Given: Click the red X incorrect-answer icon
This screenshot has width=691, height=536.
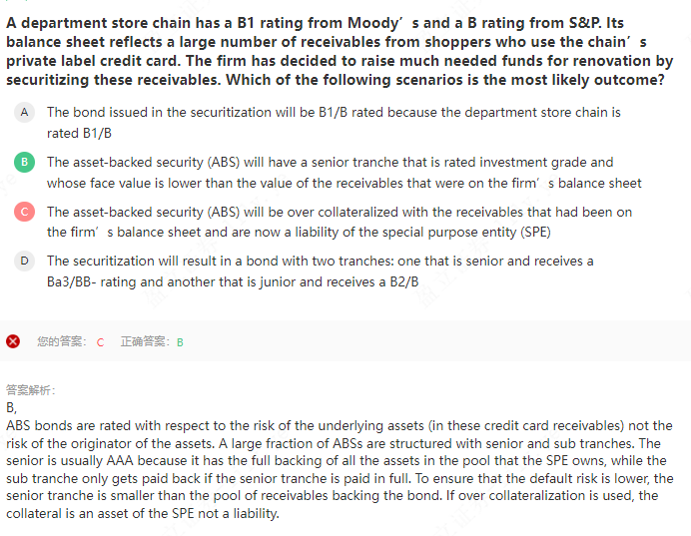Looking at the screenshot, I should [x=13, y=341].
